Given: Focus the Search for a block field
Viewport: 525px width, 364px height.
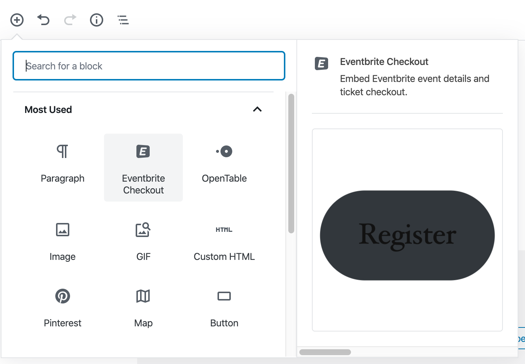Looking at the screenshot, I should point(149,66).
